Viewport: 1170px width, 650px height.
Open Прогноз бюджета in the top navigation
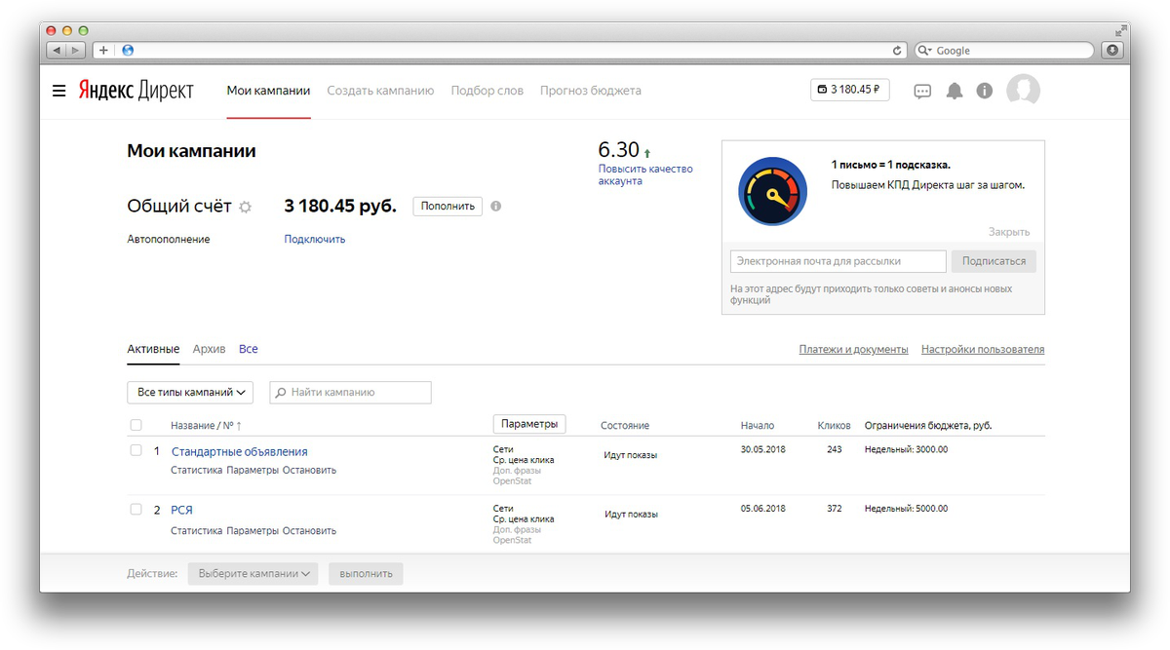tap(591, 91)
